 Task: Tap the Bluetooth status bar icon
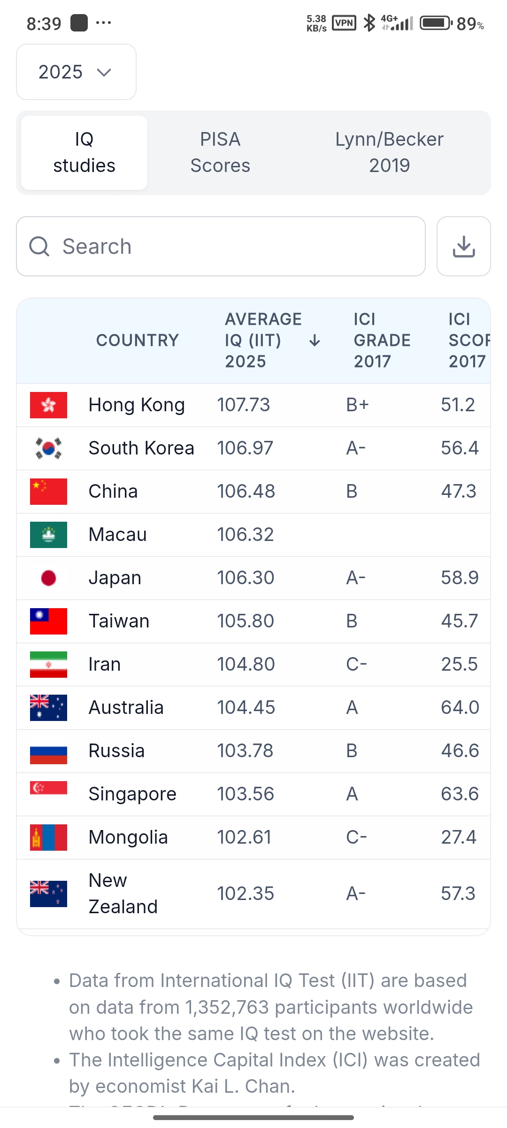369,23
